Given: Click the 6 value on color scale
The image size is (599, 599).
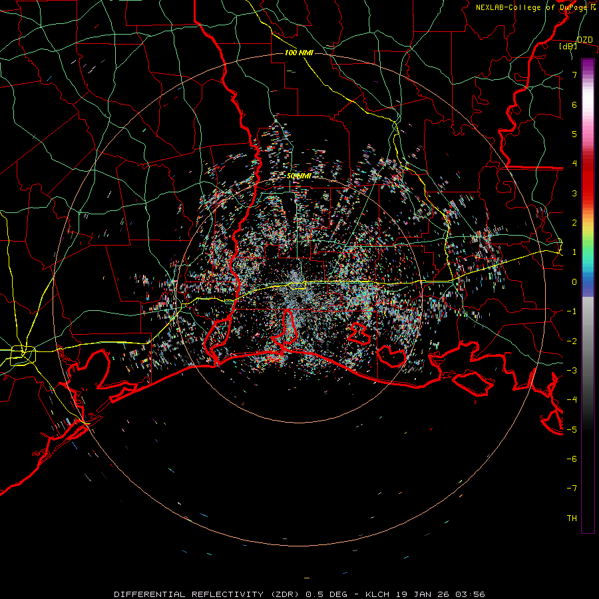Looking at the screenshot, I should pyautogui.click(x=574, y=104).
